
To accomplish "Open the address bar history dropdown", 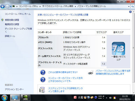I will (x=129, y=6).
